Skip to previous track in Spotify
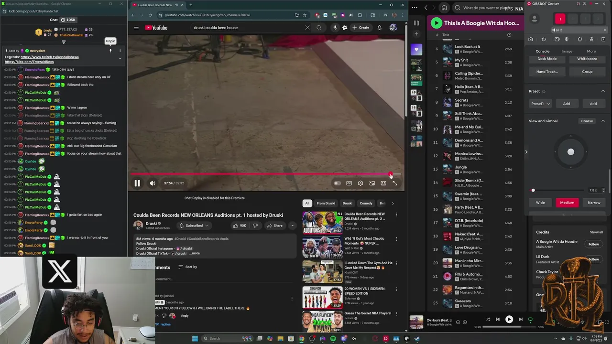 [498, 320]
